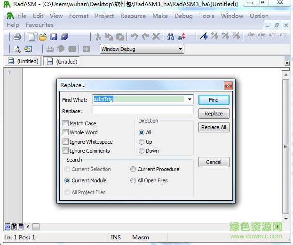Click the Delete X toolbar icon
The width and height of the screenshot is (293, 245).
pyautogui.click(x=156, y=37)
